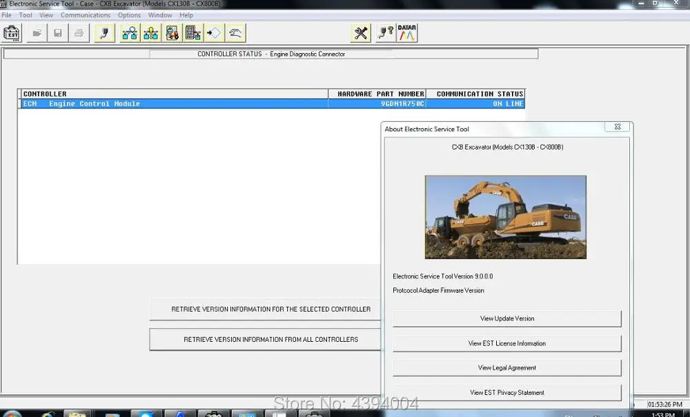690x417 pixels.
Task: Click the CONTROLLER STATUS Engine Diagnostic Connector heading
Action: pos(271,54)
